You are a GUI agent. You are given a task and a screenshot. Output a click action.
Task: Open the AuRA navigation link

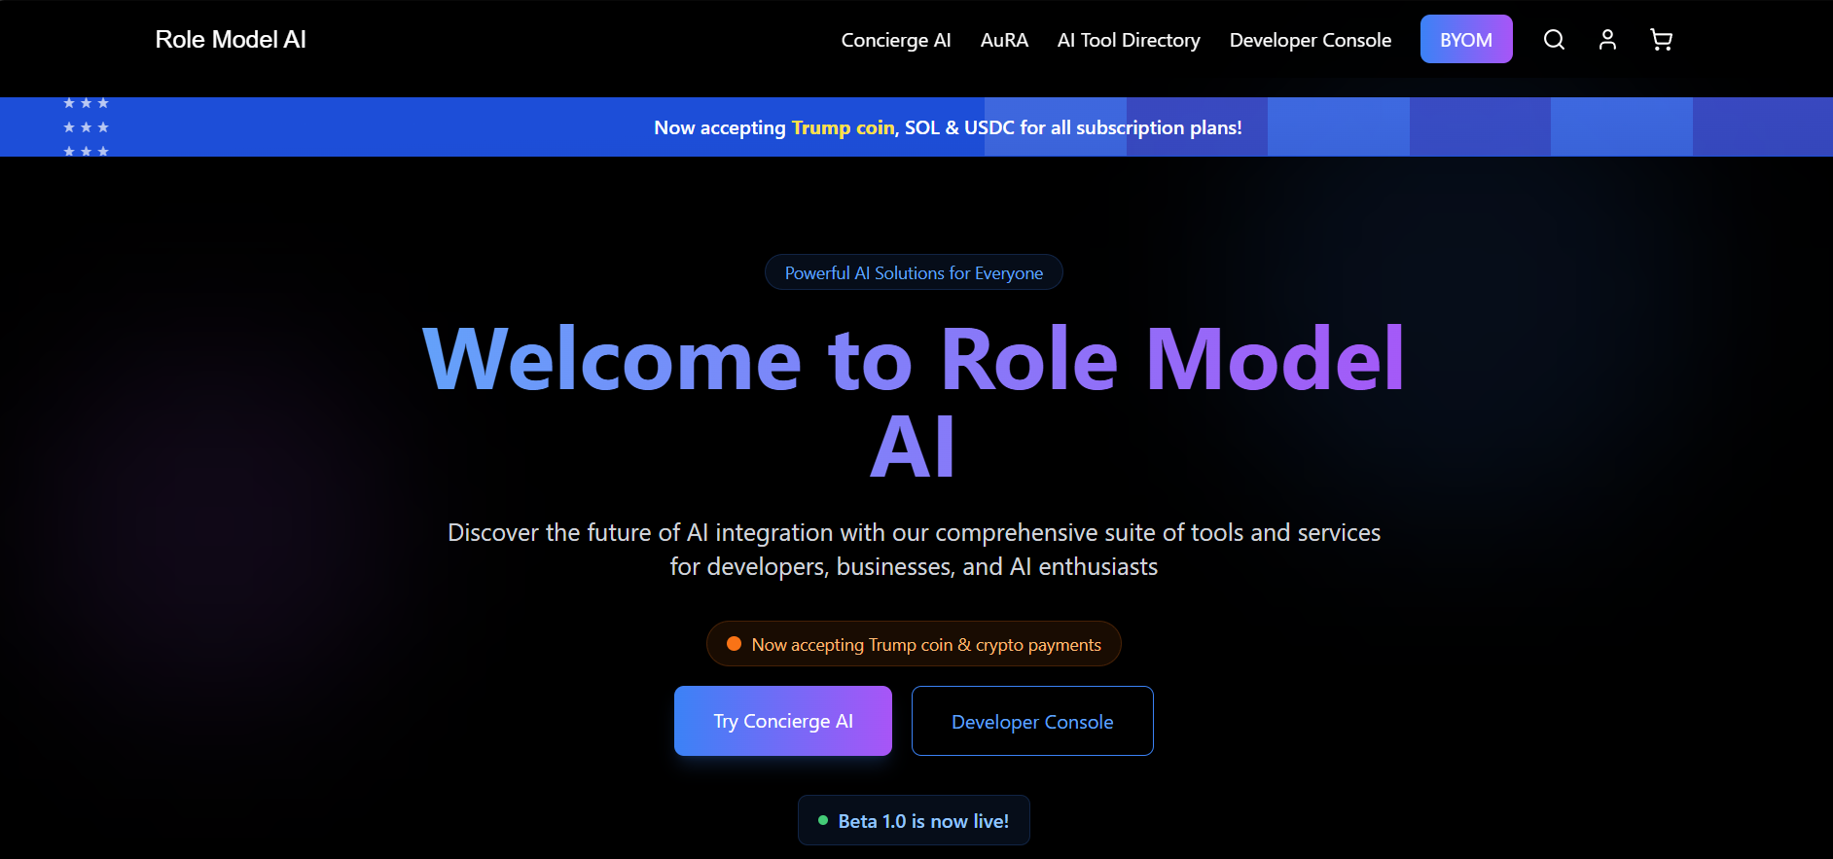coord(1004,40)
